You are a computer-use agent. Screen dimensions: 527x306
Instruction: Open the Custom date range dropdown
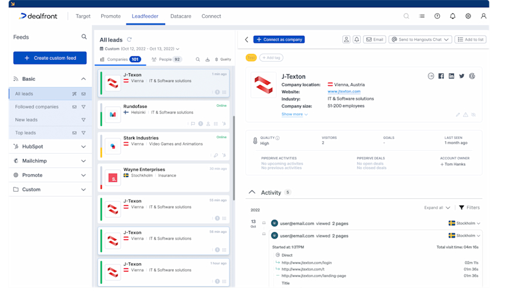pyautogui.click(x=139, y=49)
